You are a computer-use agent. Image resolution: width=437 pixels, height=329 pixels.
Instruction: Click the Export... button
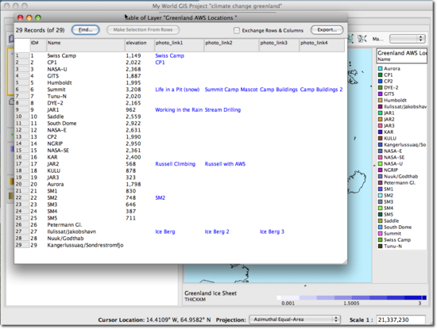coord(327,30)
